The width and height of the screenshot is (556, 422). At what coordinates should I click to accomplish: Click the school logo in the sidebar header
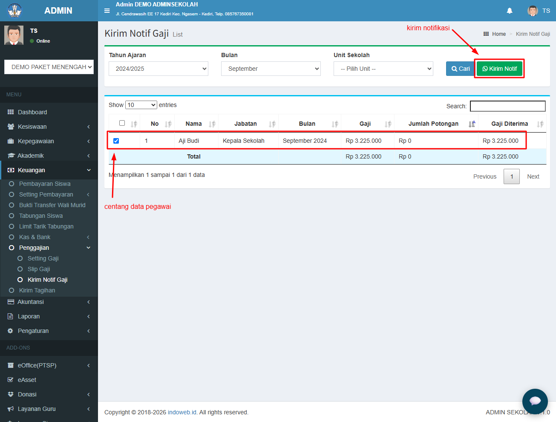click(x=15, y=10)
